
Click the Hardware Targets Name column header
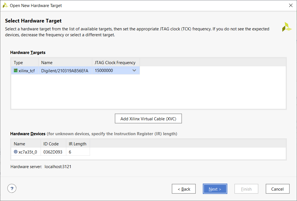tap(65, 62)
